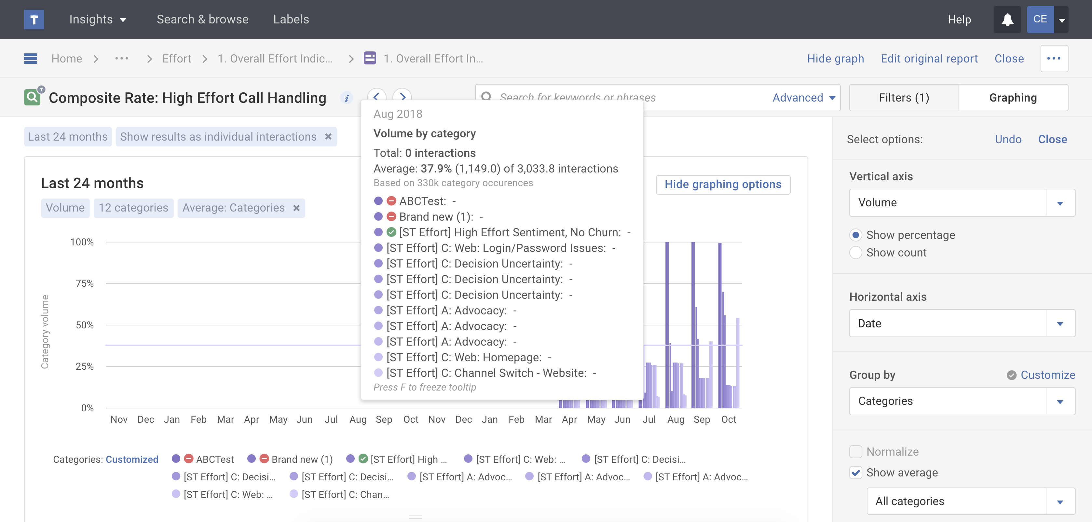Switch to the Filters (1) tab
Viewport: 1092px width, 522px height.
tap(904, 98)
